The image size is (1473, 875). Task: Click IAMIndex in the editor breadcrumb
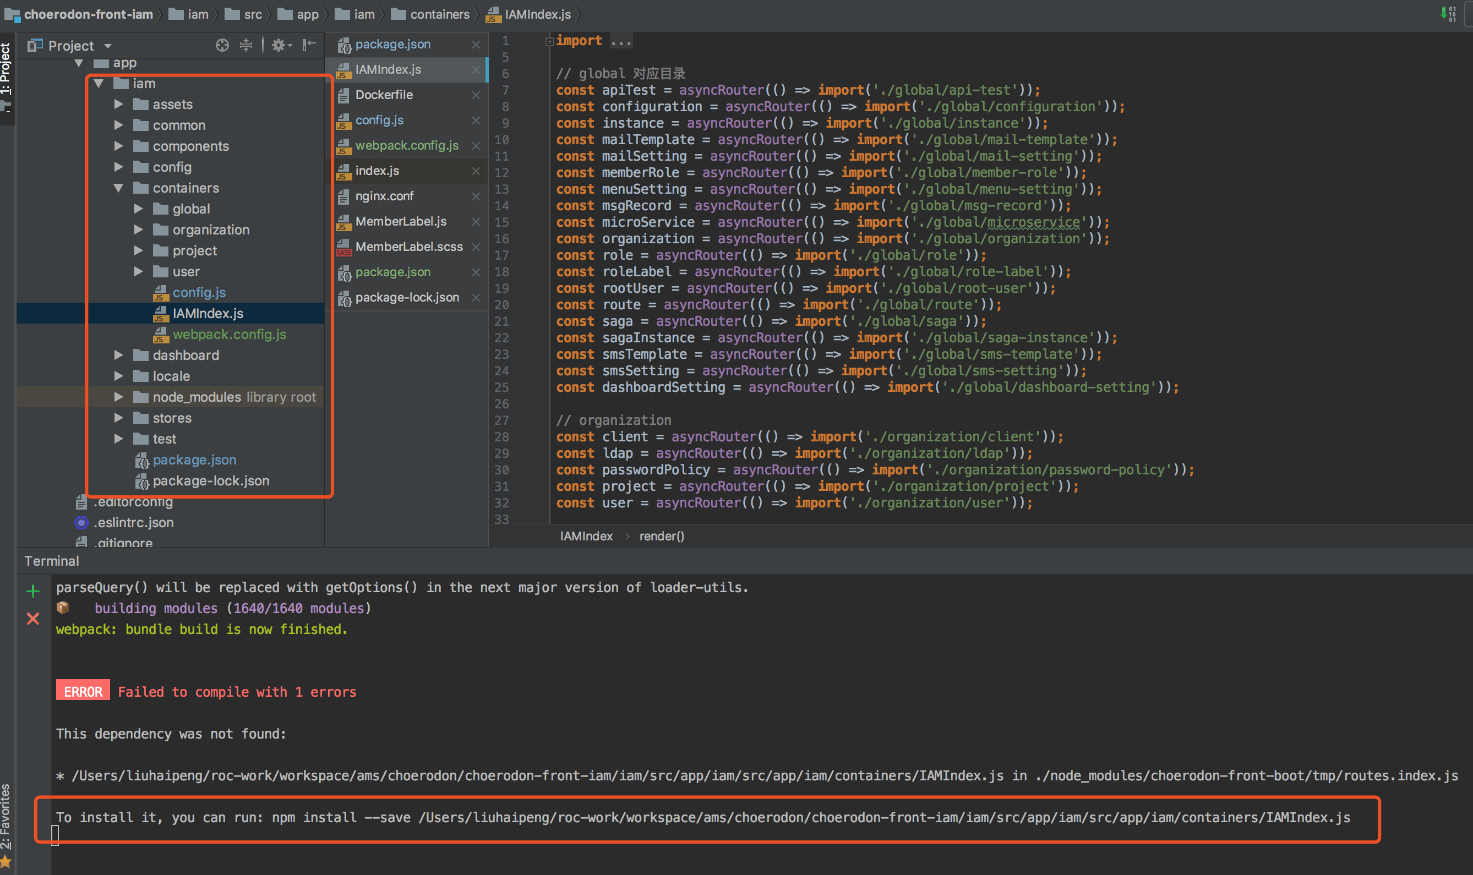click(x=586, y=536)
